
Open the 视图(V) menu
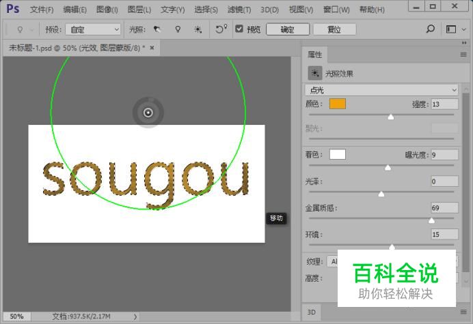pos(301,10)
